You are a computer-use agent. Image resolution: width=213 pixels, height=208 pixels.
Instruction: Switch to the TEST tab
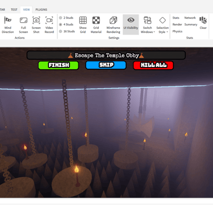tap(14, 10)
